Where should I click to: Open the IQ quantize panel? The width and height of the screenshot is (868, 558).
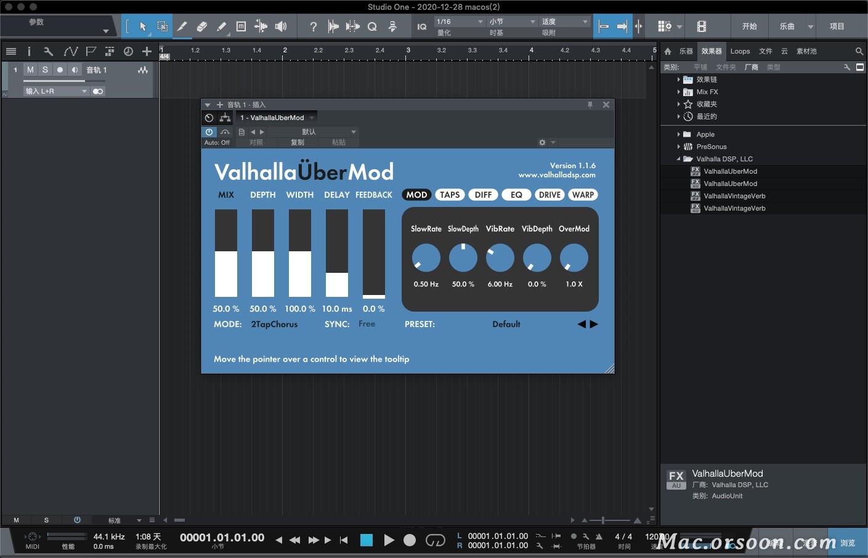point(422,26)
